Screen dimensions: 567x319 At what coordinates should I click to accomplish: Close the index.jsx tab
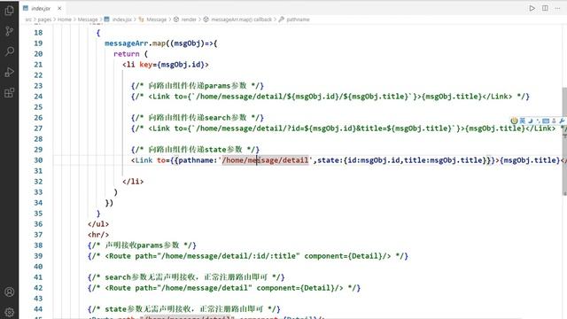point(59,8)
